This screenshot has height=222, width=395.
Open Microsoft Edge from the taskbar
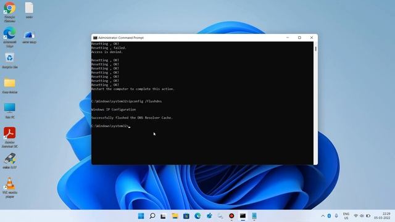[197, 216]
